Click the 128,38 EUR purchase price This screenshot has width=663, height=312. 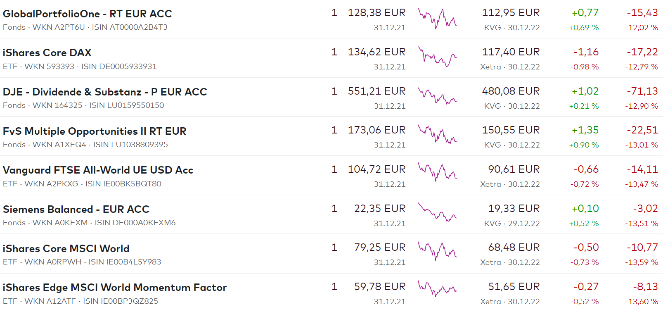tap(376, 13)
